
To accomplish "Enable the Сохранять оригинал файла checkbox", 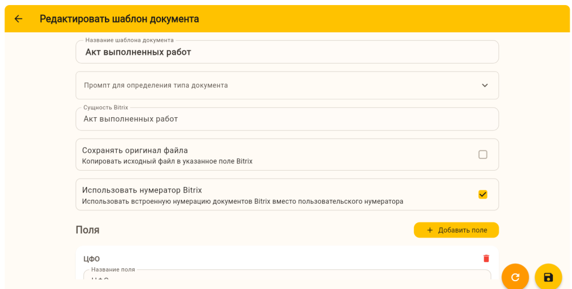I will pyautogui.click(x=483, y=155).
